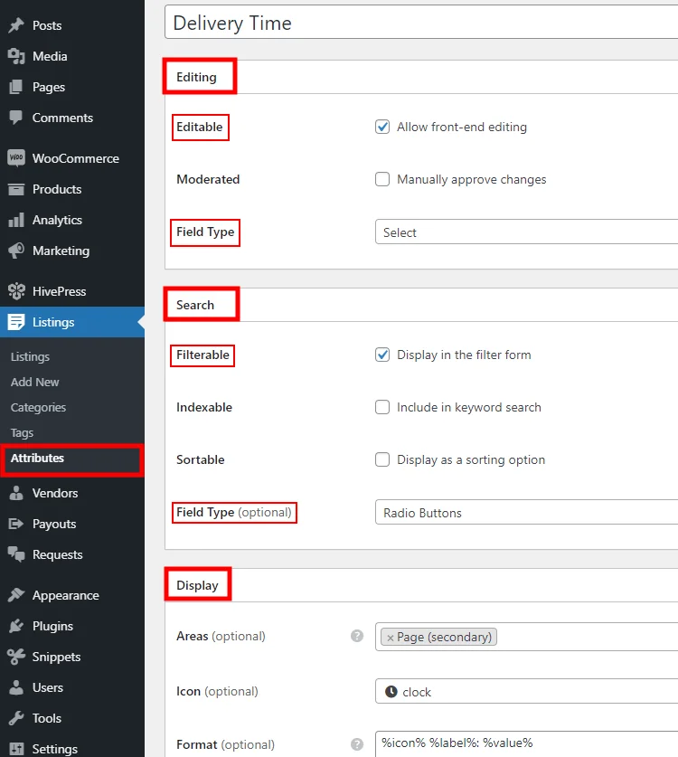Click the Marketing megaphone icon
Screen dimensions: 678x757
pos(16,251)
